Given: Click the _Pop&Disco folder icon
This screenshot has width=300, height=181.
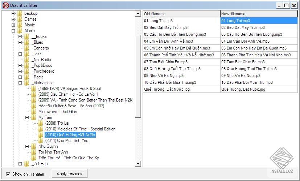Looking at the screenshot, I should click(x=27, y=65).
